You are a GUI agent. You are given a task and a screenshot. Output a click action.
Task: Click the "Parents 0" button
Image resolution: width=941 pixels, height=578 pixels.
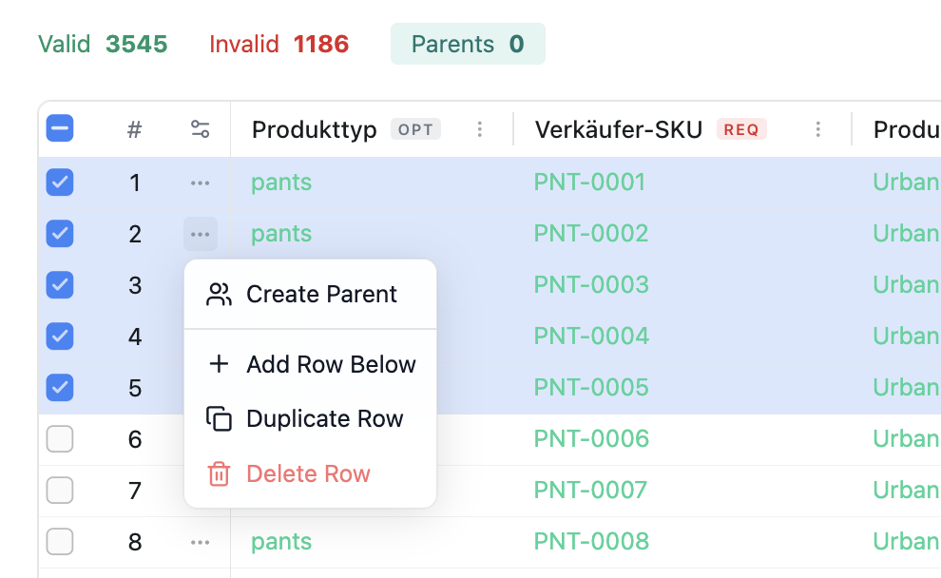tap(468, 43)
